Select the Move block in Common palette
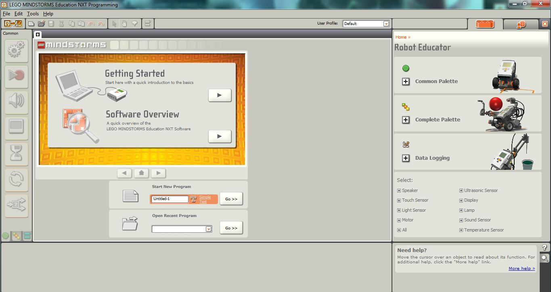Screen dimensions: 551x292 16,50
